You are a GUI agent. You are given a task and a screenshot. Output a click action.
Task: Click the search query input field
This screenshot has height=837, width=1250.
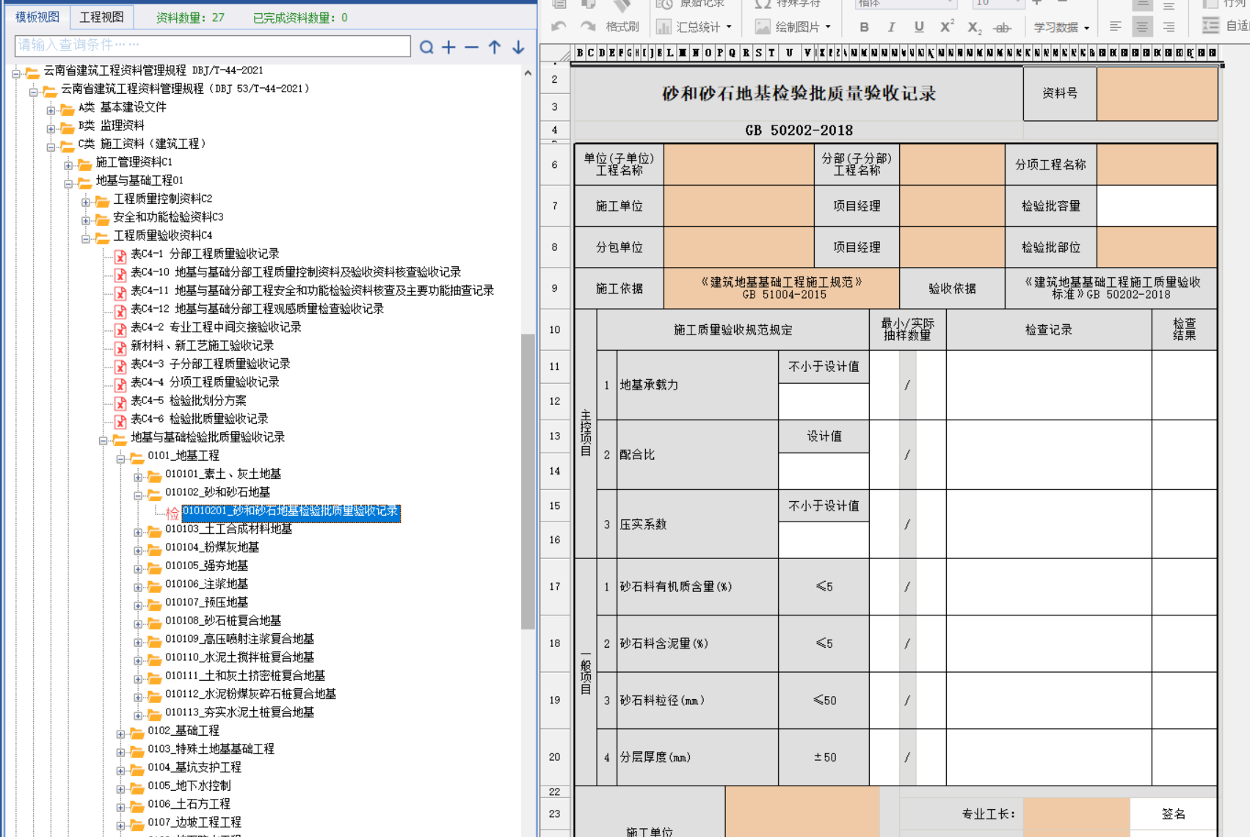point(213,45)
